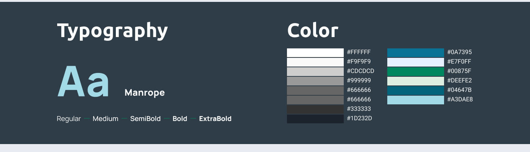The width and height of the screenshot is (530, 152).
Task: Click the Typography heading
Action: [x=112, y=31]
